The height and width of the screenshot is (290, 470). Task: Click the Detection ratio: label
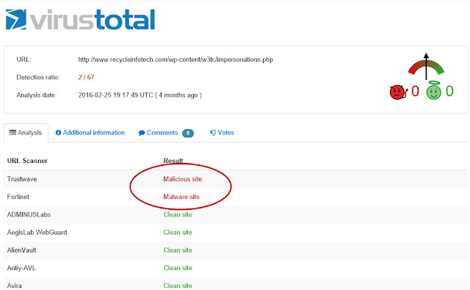tap(38, 77)
